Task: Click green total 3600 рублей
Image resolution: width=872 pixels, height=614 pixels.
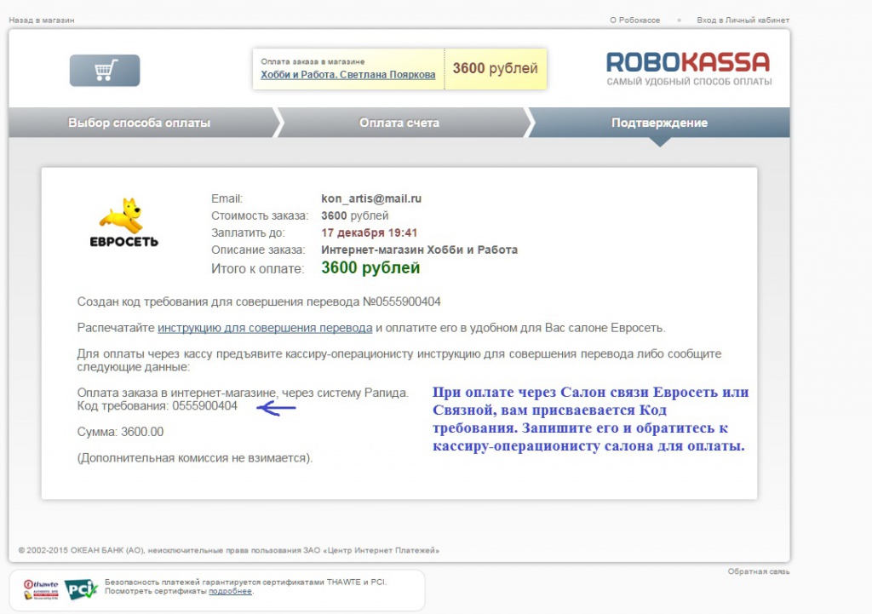Action: pyautogui.click(x=370, y=268)
